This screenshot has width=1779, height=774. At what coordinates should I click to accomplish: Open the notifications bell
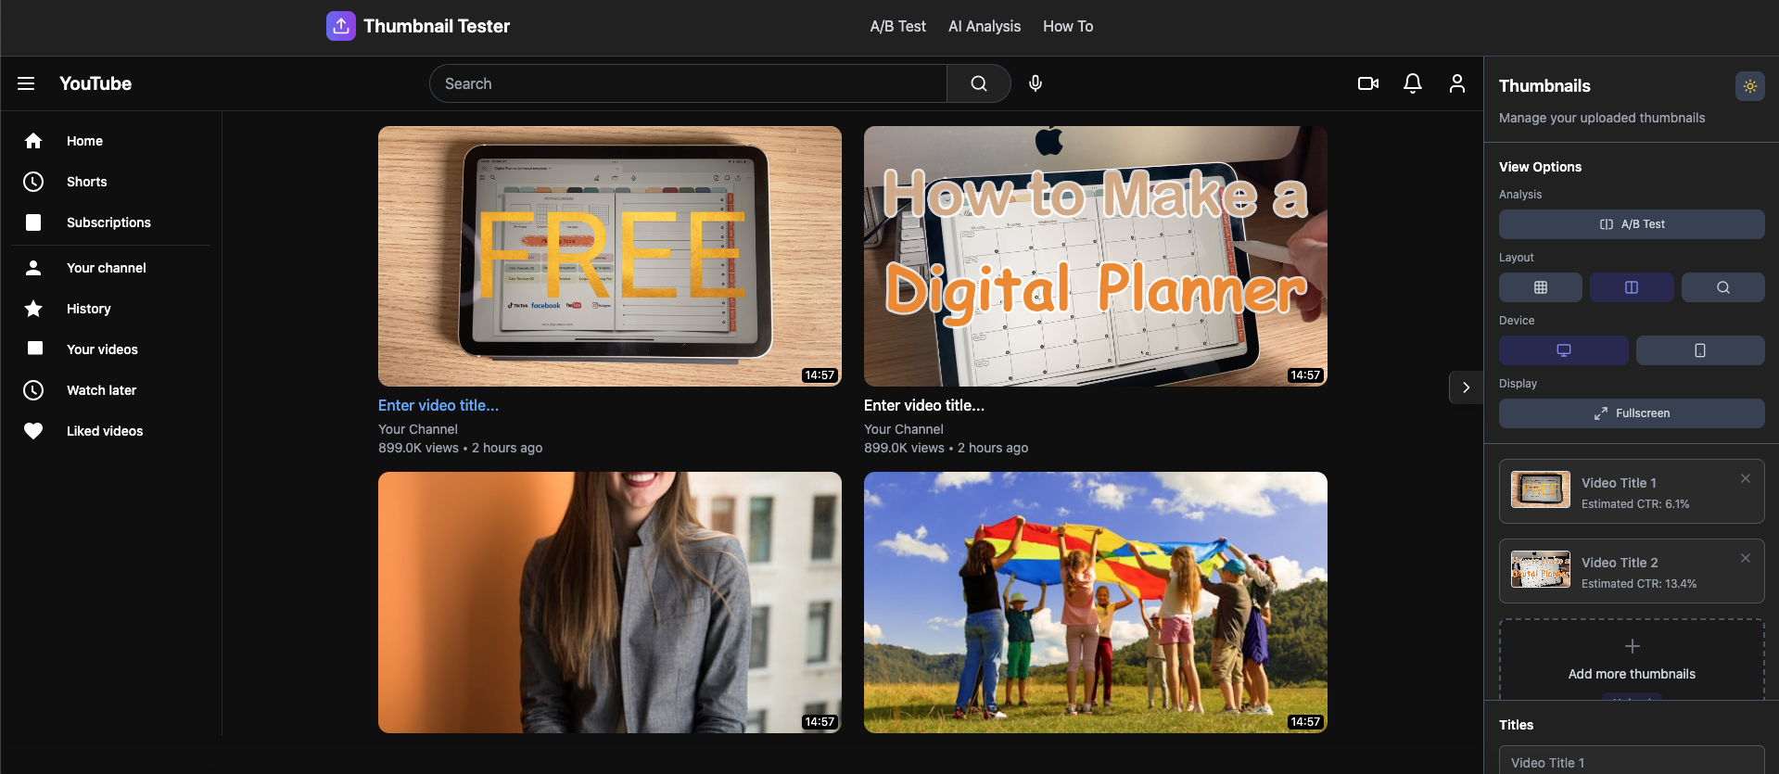coord(1413,83)
